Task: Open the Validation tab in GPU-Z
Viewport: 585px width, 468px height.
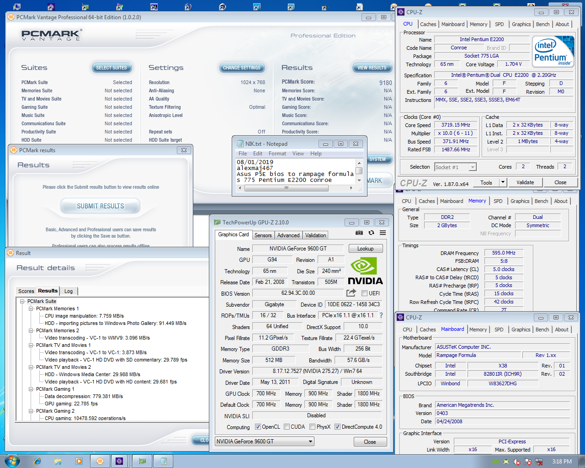Action: click(316, 235)
